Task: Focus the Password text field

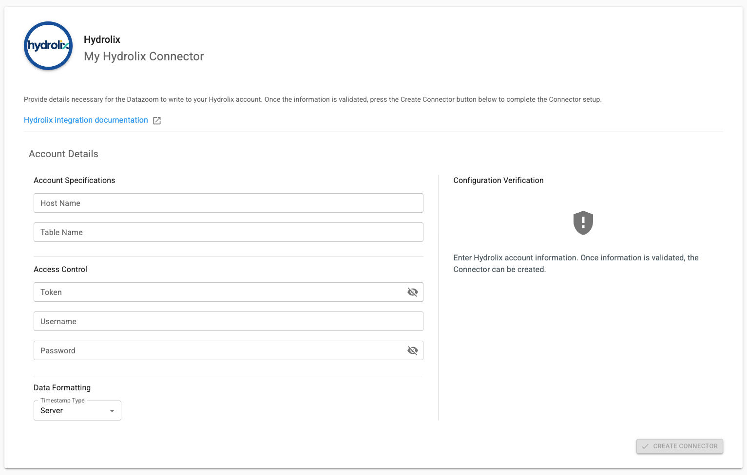Action: tap(219, 350)
